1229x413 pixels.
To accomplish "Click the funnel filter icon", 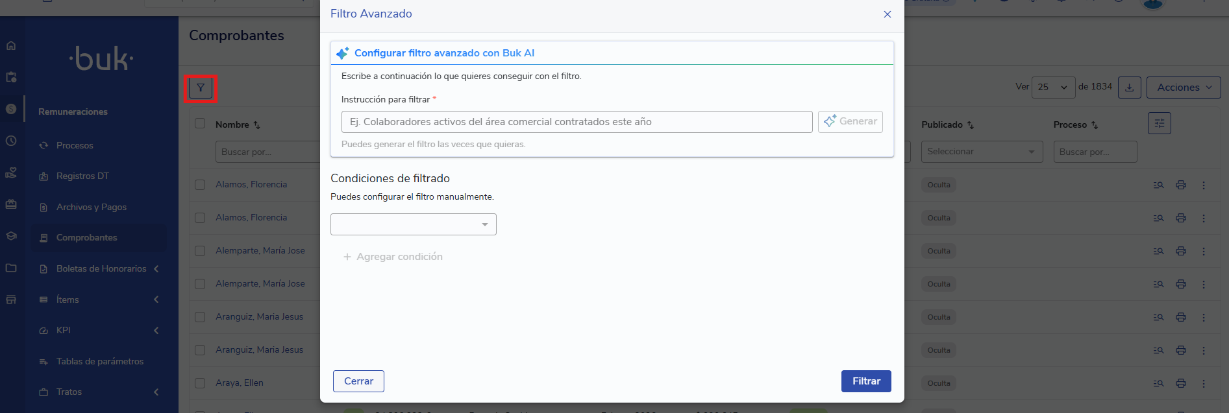I will (x=201, y=88).
